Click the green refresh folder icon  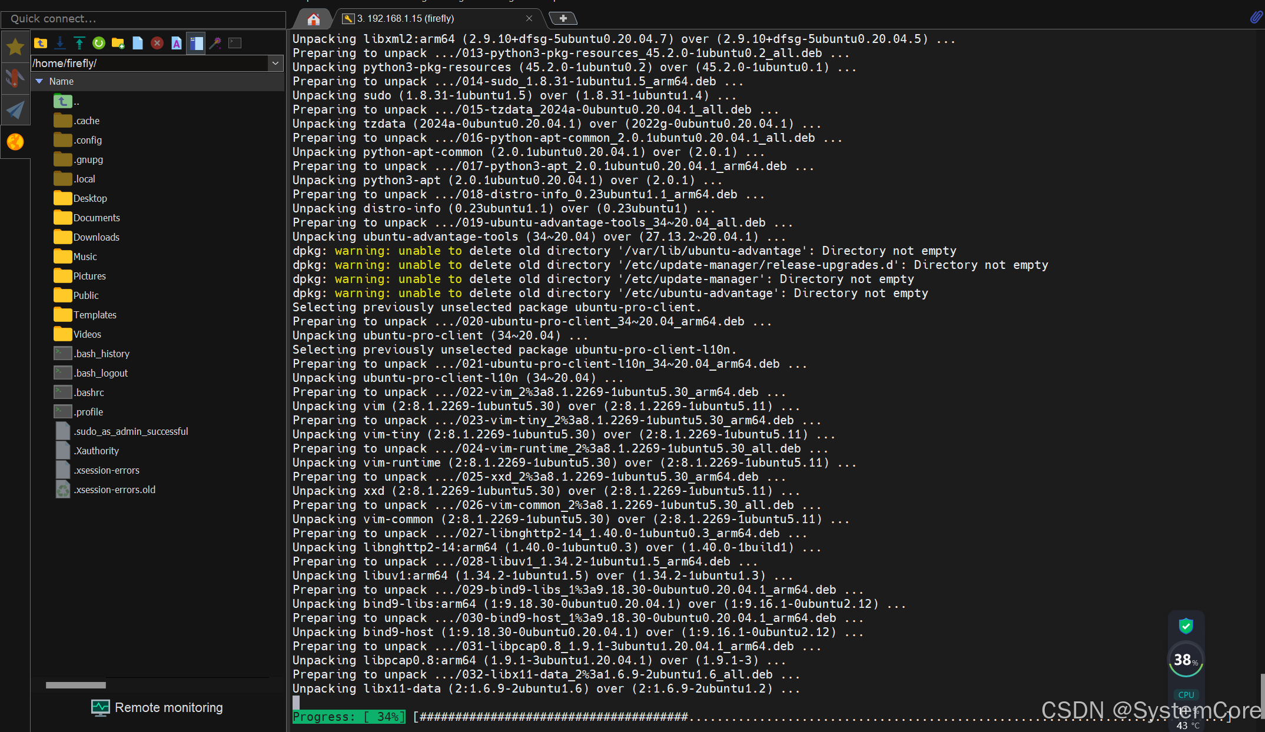(99, 43)
